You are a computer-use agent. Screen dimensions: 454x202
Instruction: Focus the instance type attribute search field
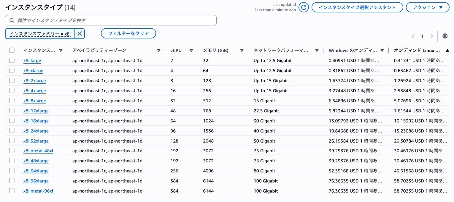[x=111, y=20]
